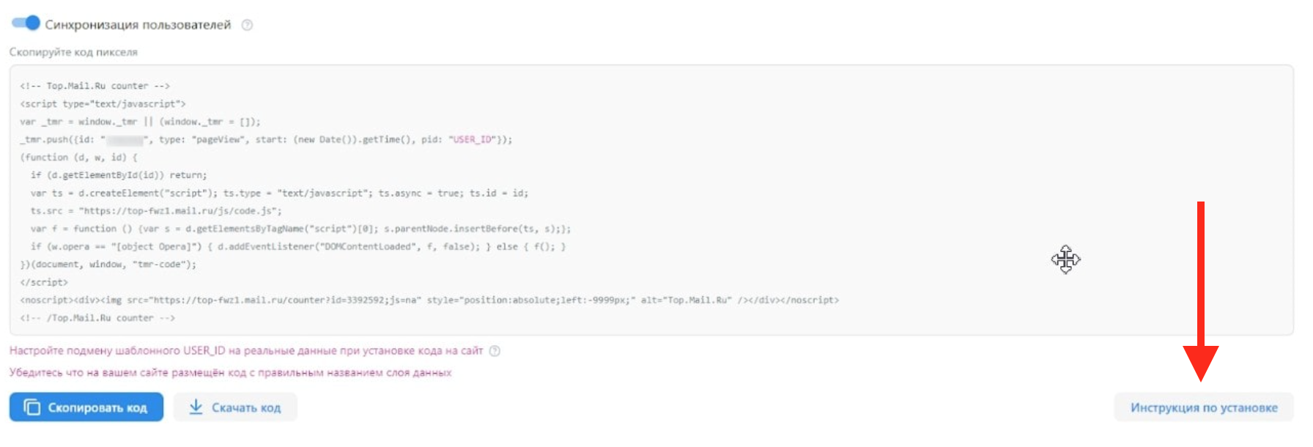Open help tooltip next to Синхронизация пользователей
The height and width of the screenshot is (447, 1313).
248,25
